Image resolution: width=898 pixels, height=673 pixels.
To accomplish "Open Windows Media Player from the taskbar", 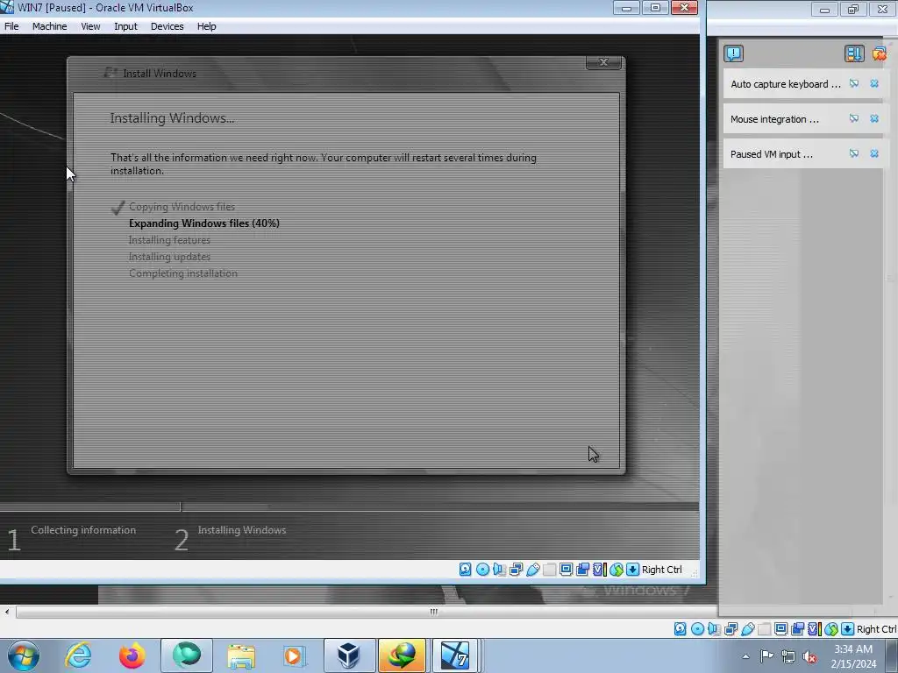I will (x=295, y=655).
